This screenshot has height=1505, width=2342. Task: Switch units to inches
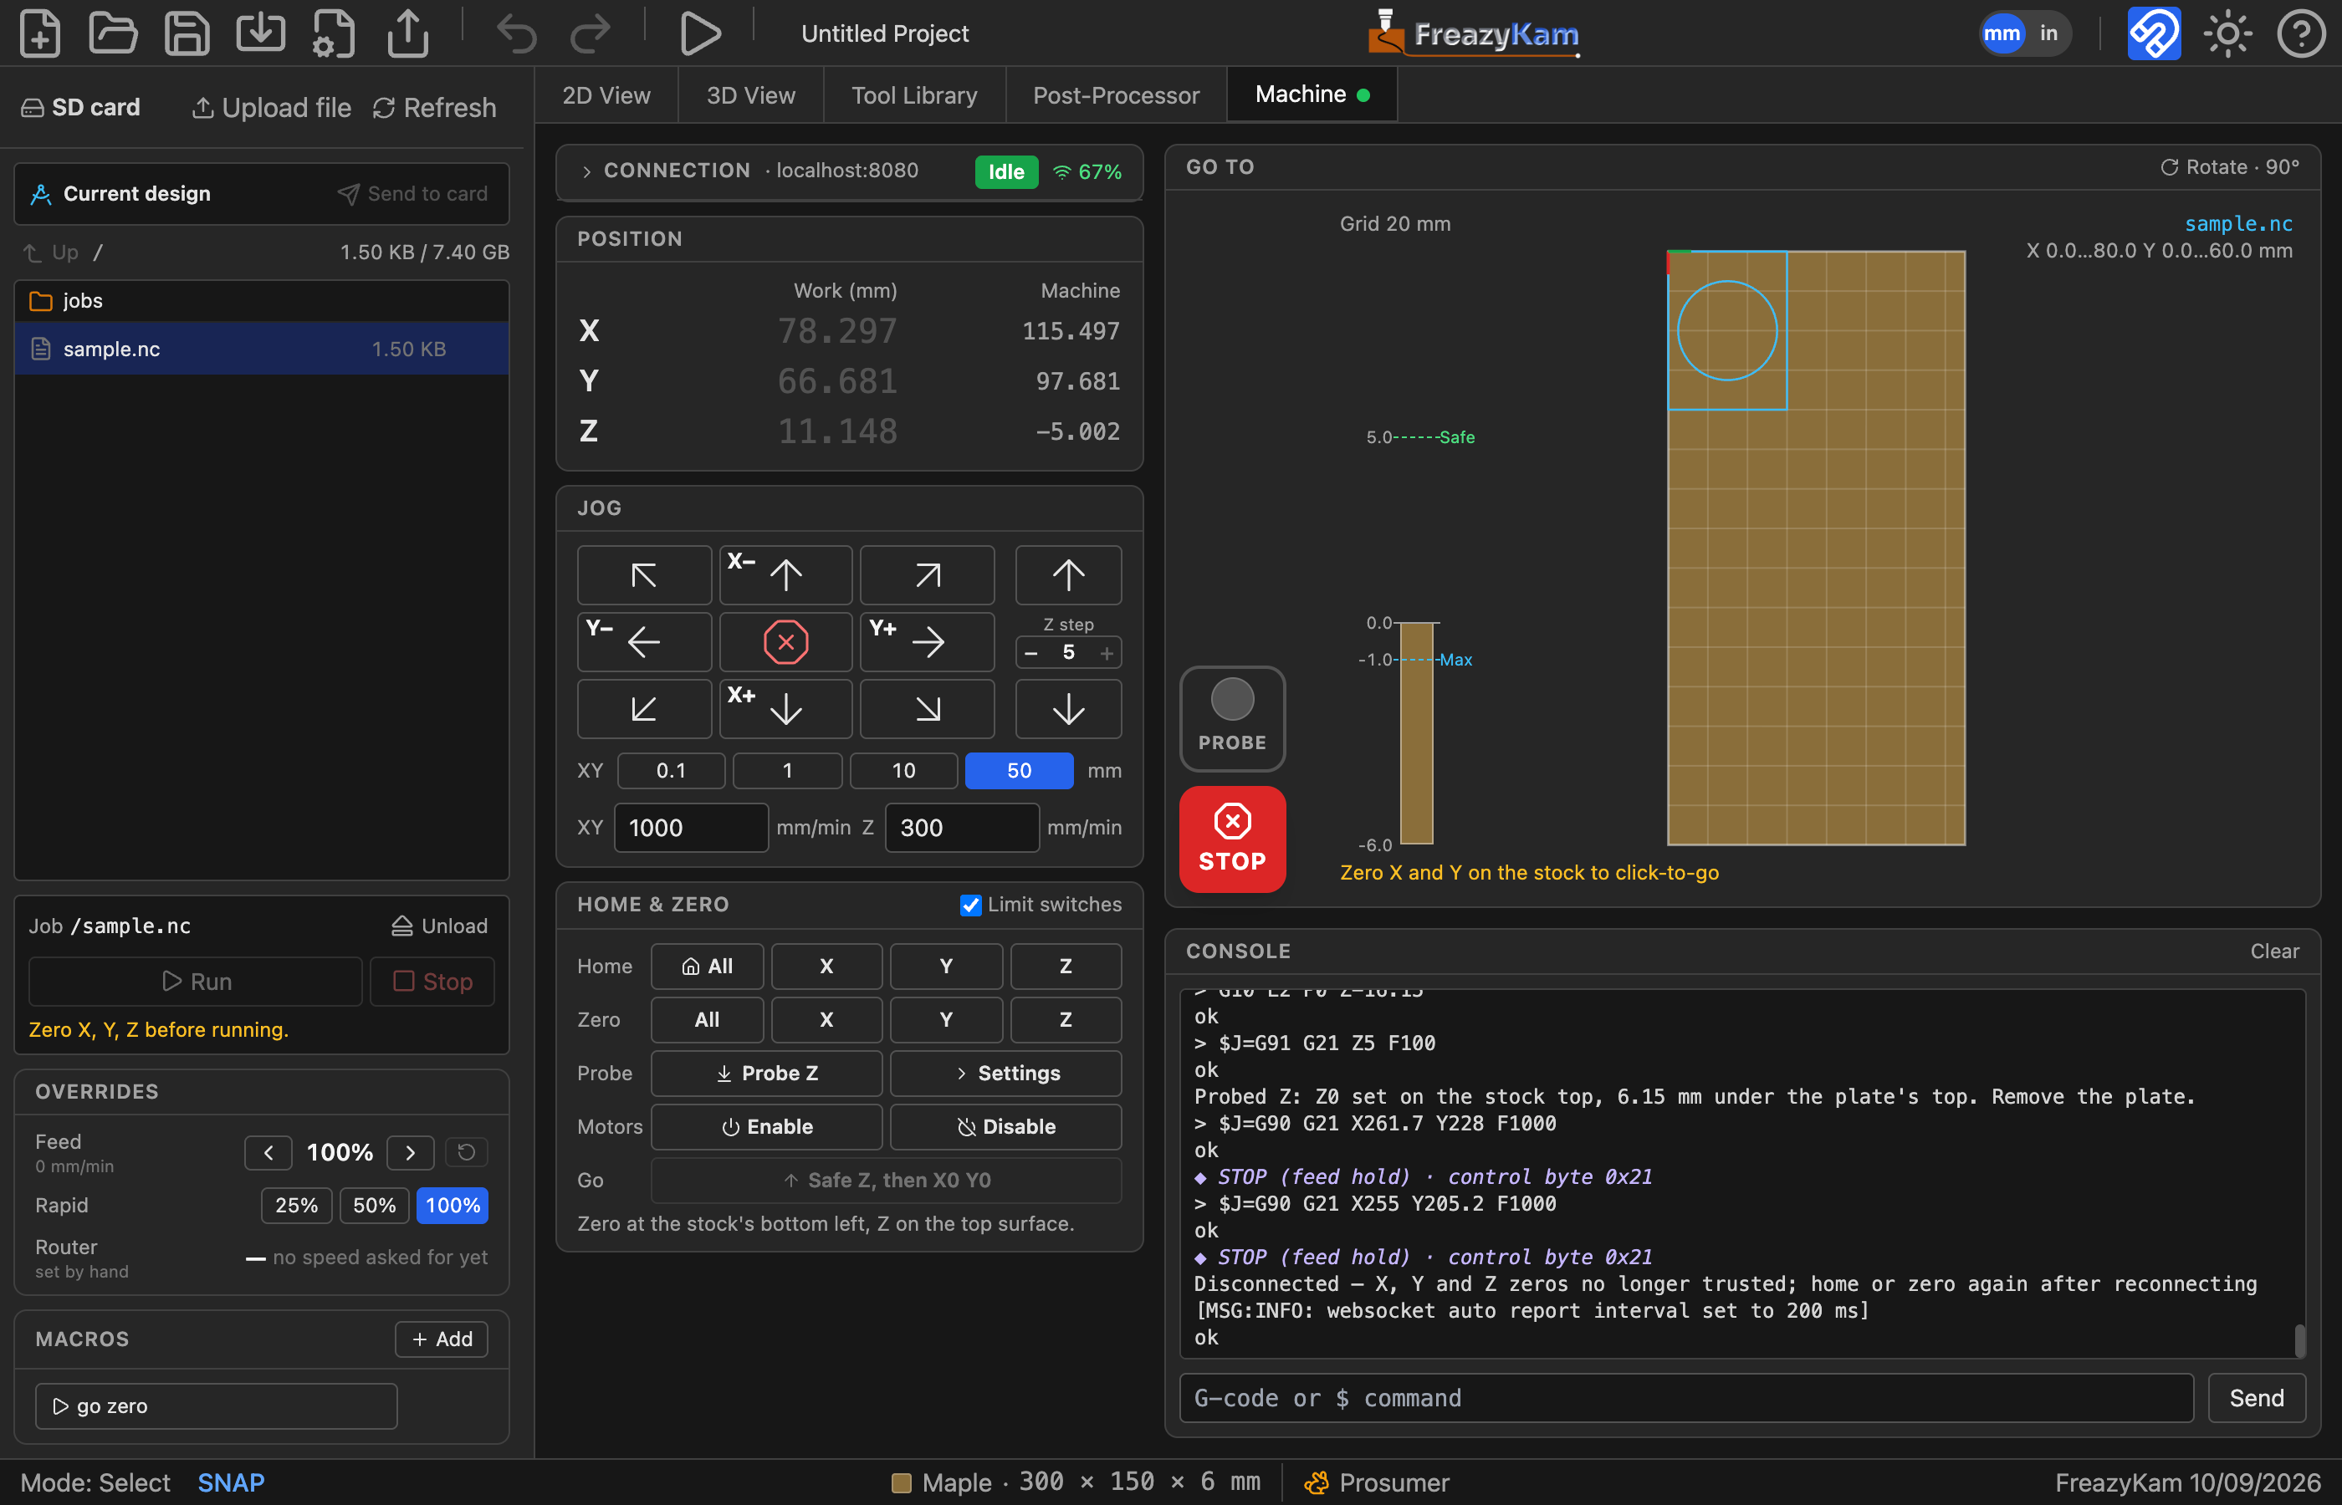[x=2048, y=33]
